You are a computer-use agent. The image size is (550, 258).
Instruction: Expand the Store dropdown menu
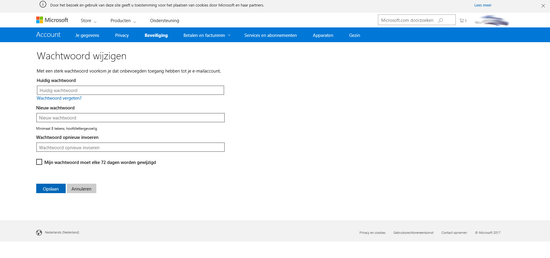point(88,21)
